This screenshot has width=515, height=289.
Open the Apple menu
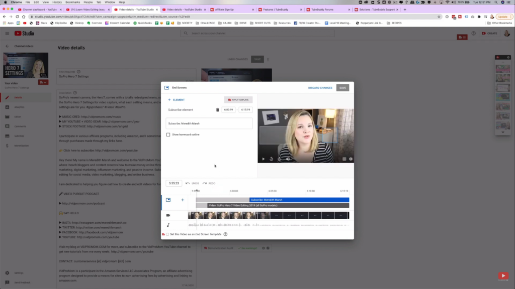[5, 3]
